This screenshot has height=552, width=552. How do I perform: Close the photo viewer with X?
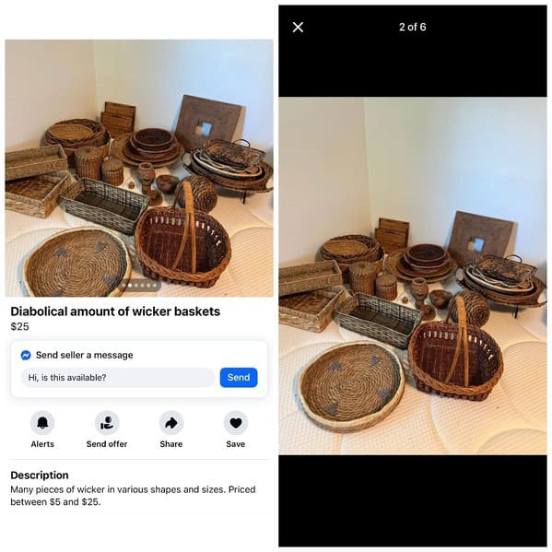coord(298,27)
